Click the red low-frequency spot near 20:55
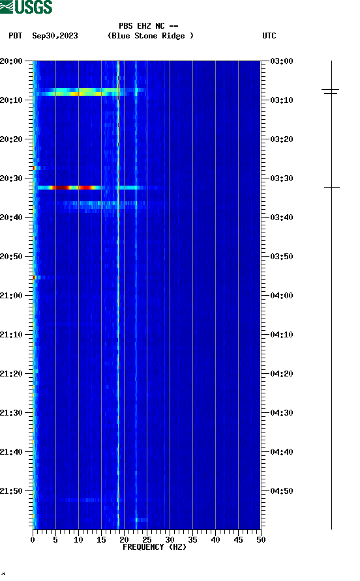360x581 pixels. [x=34, y=277]
